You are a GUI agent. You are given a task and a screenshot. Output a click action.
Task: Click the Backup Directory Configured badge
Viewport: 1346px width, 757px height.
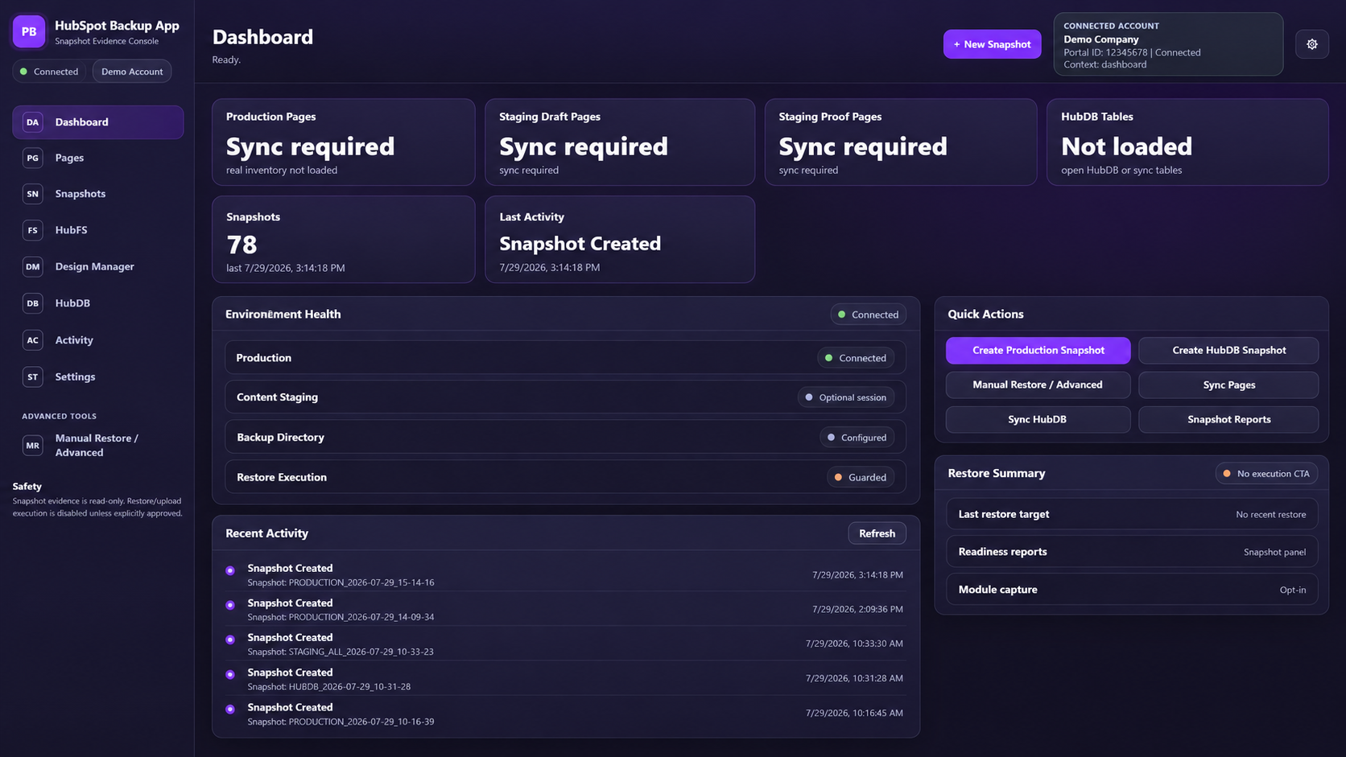pos(857,438)
